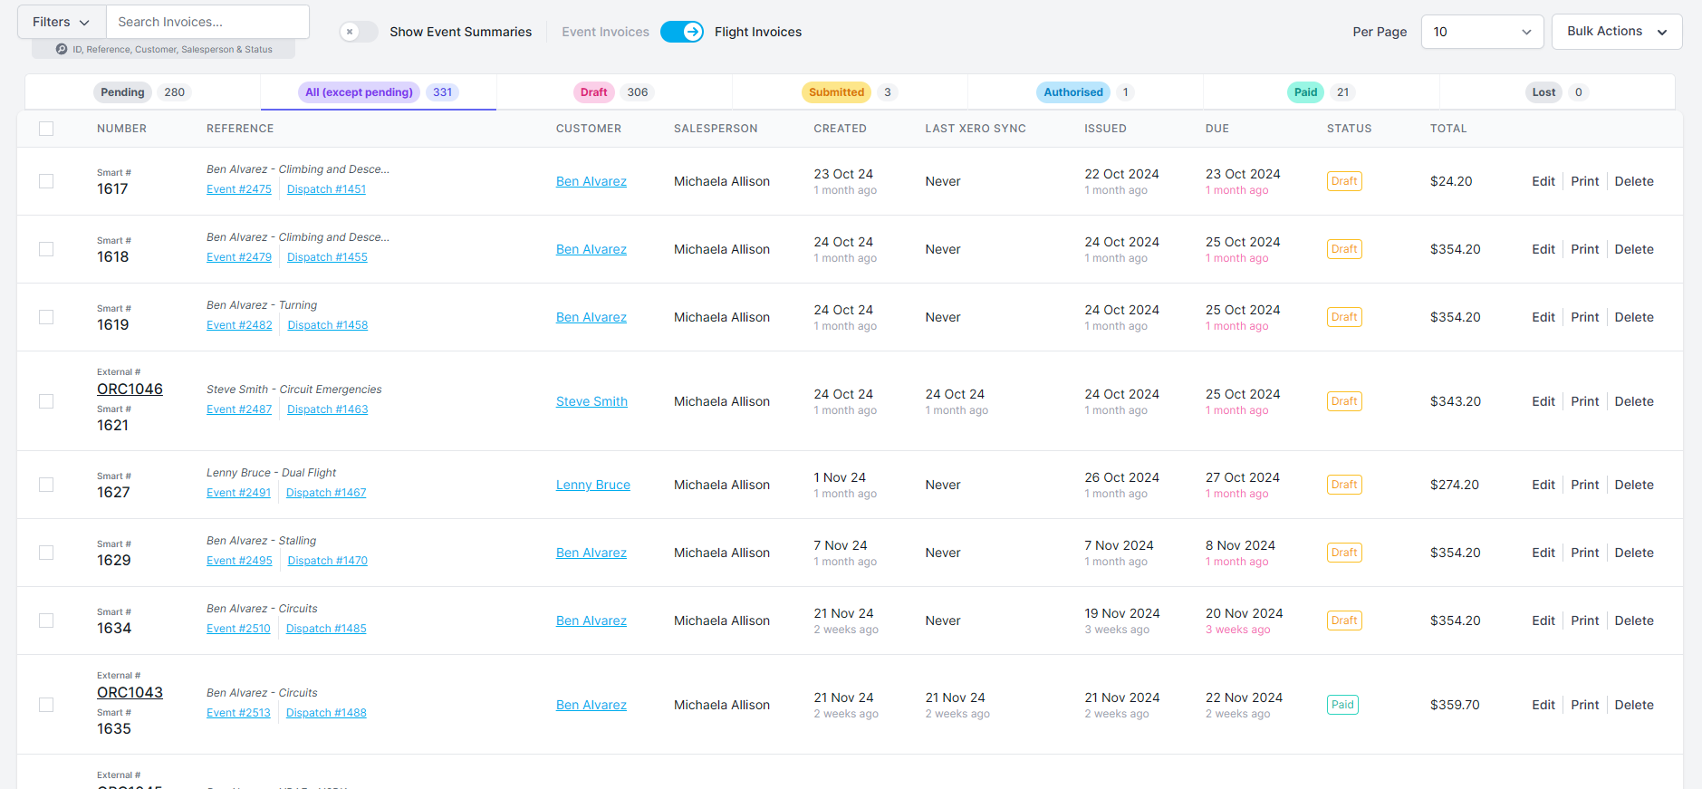Check the box for invoice 1617
The width and height of the screenshot is (1702, 789).
(46, 181)
